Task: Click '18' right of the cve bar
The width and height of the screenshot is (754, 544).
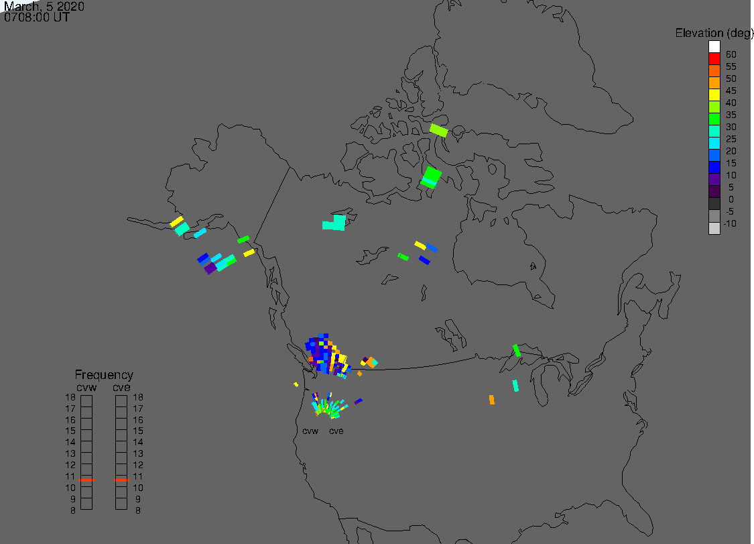Action: click(138, 397)
